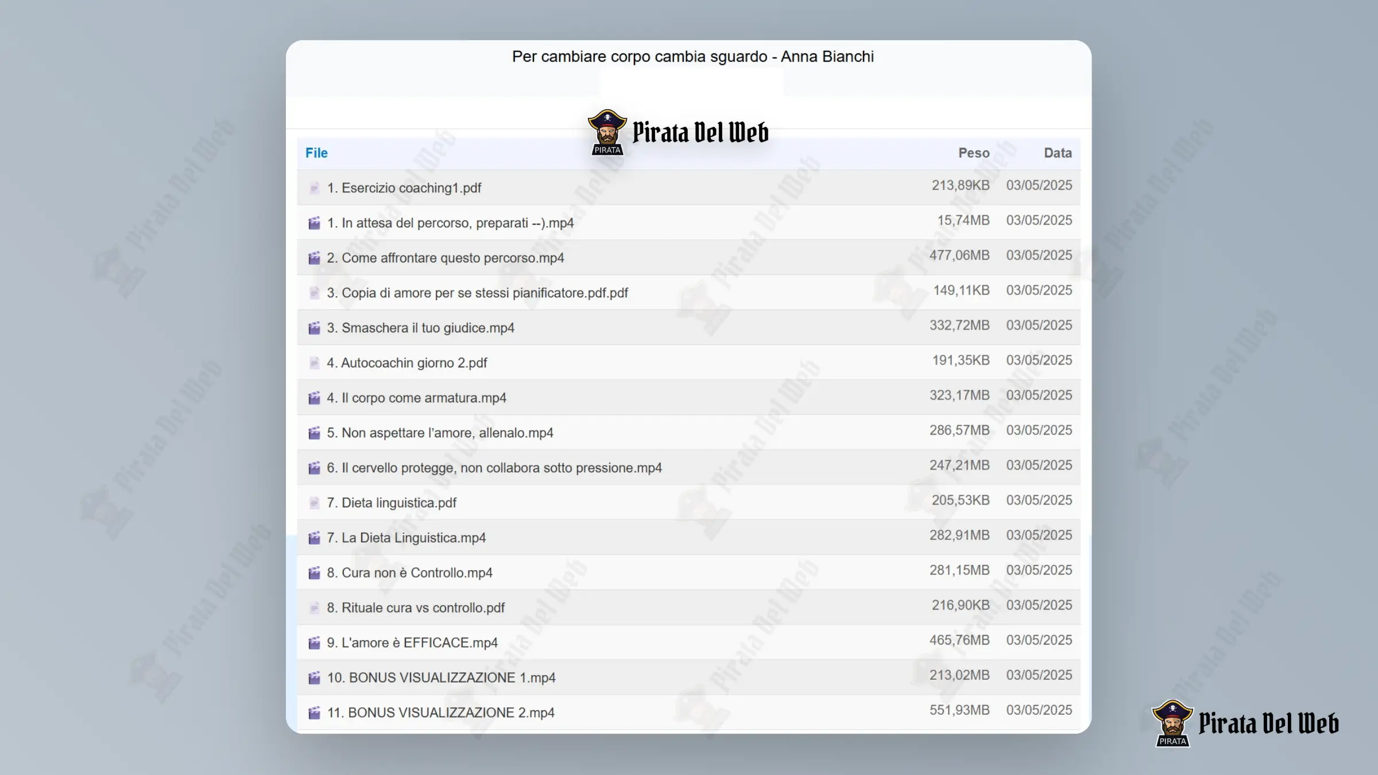The width and height of the screenshot is (1378, 775).
Task: Open 3. Smaschera il tuo giudice.mp4
Action: [x=421, y=328]
